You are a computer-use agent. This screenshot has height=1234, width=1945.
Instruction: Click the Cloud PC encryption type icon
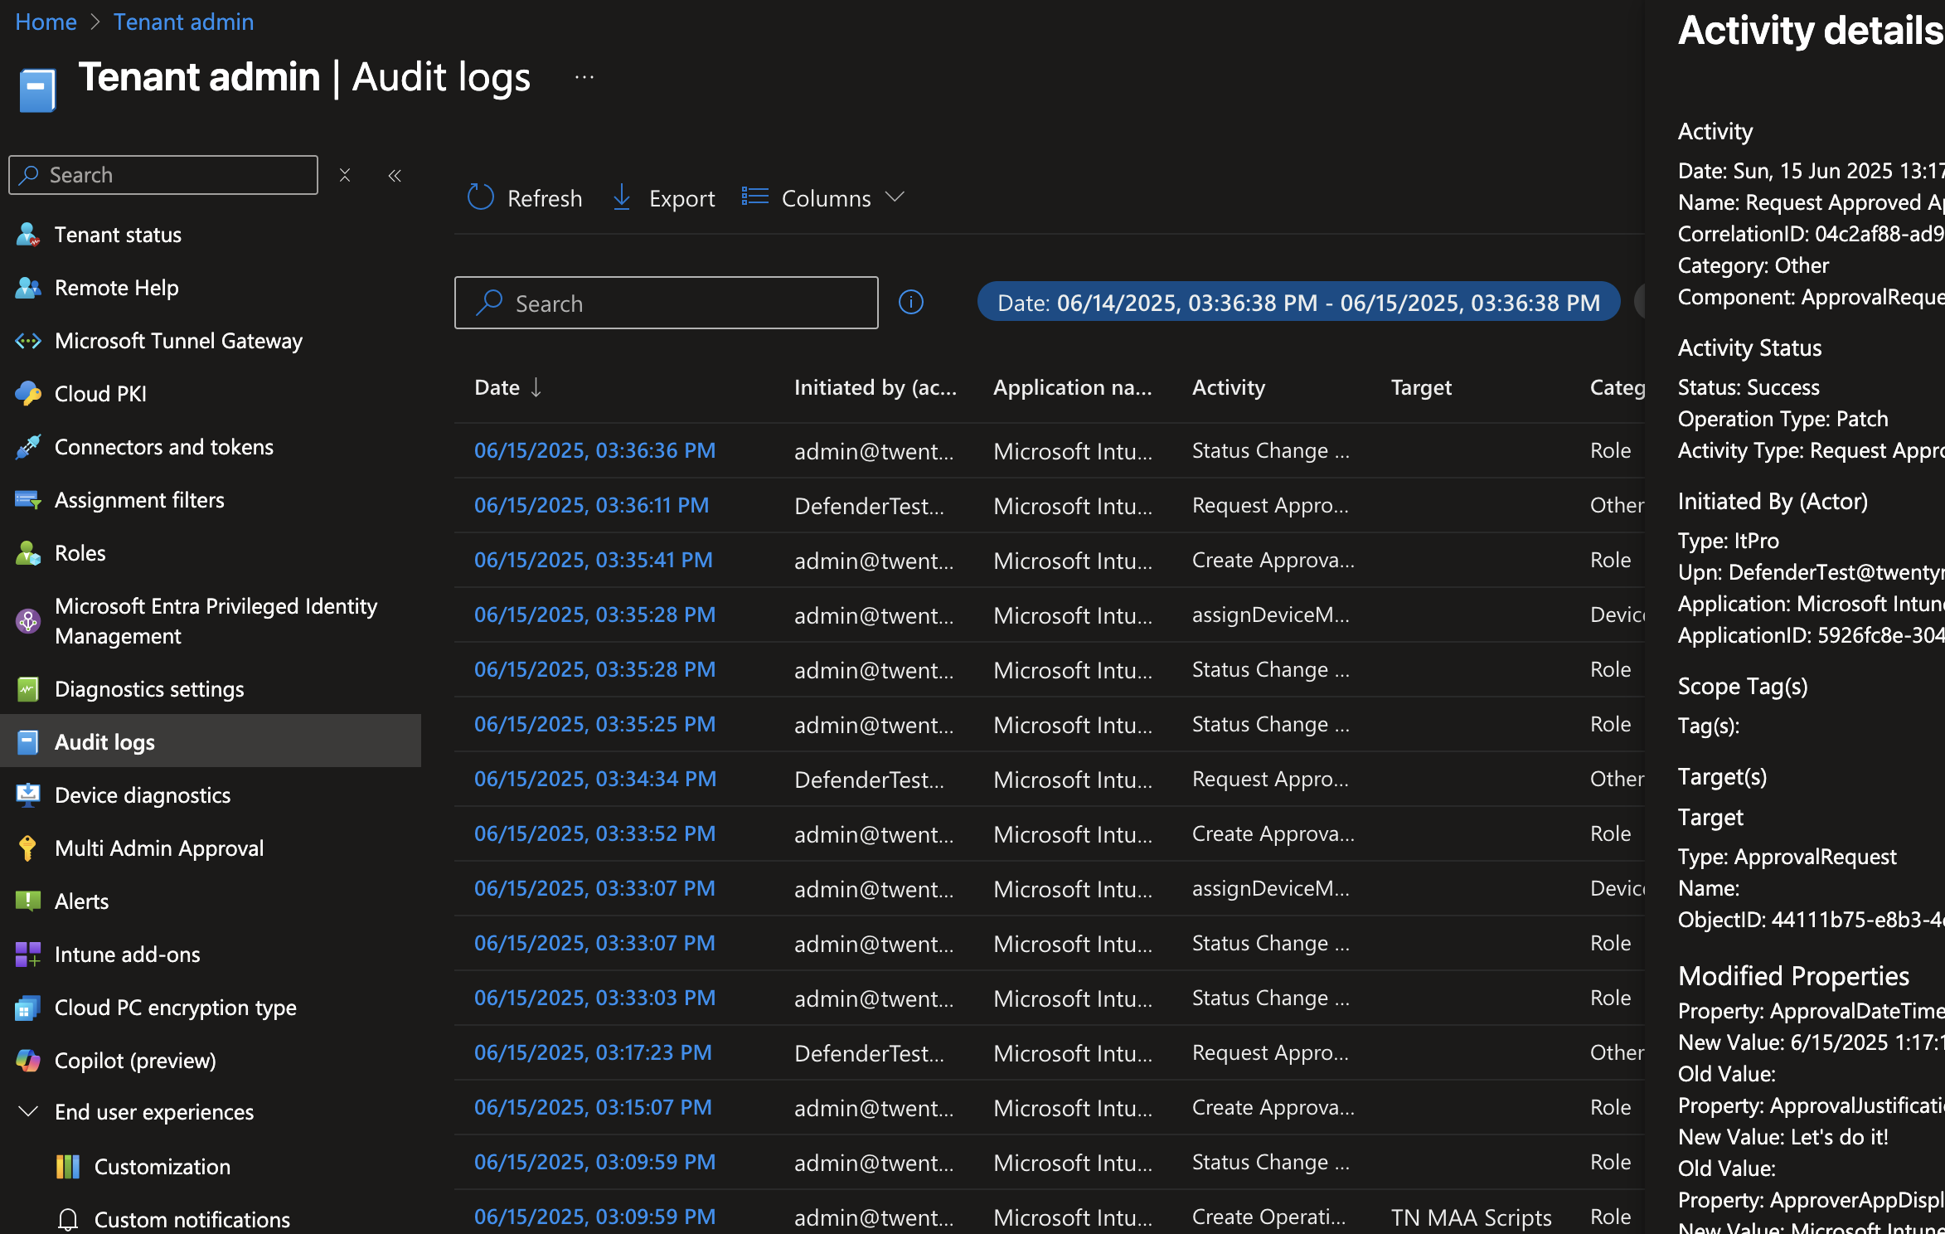click(x=28, y=1008)
